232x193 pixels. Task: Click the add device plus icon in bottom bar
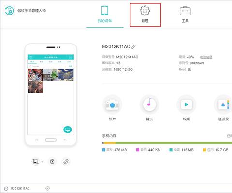click(x=48, y=188)
